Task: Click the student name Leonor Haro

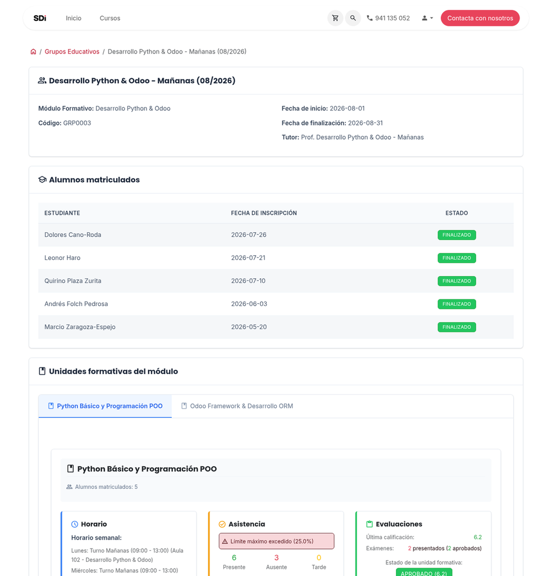Action: (62, 258)
